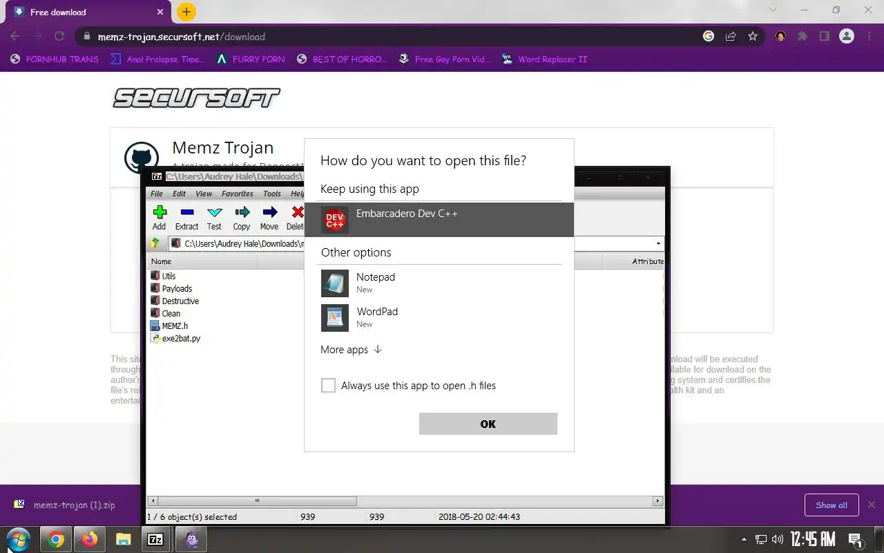Viewport: 884px width, 553px height.
Task: Open Firefox from the taskbar
Action: 90,540
